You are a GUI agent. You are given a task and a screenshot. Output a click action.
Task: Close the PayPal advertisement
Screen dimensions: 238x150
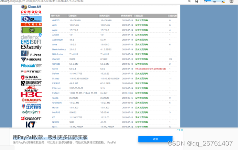182,130
